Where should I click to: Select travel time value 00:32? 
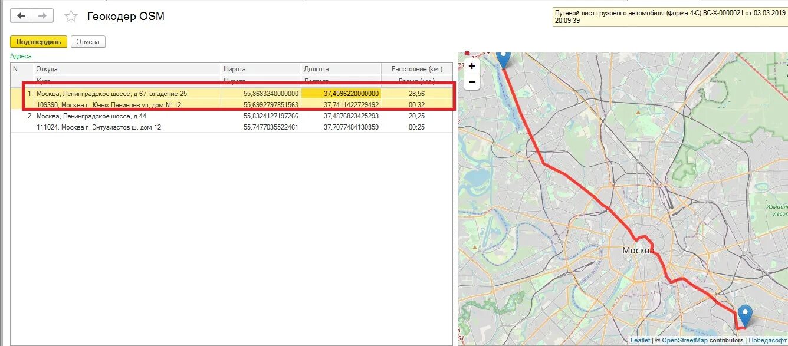pyautogui.click(x=416, y=104)
